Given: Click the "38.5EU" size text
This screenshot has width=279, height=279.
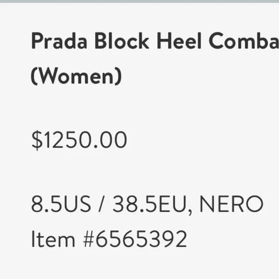Looking at the screenshot, I should pyautogui.click(x=150, y=204).
